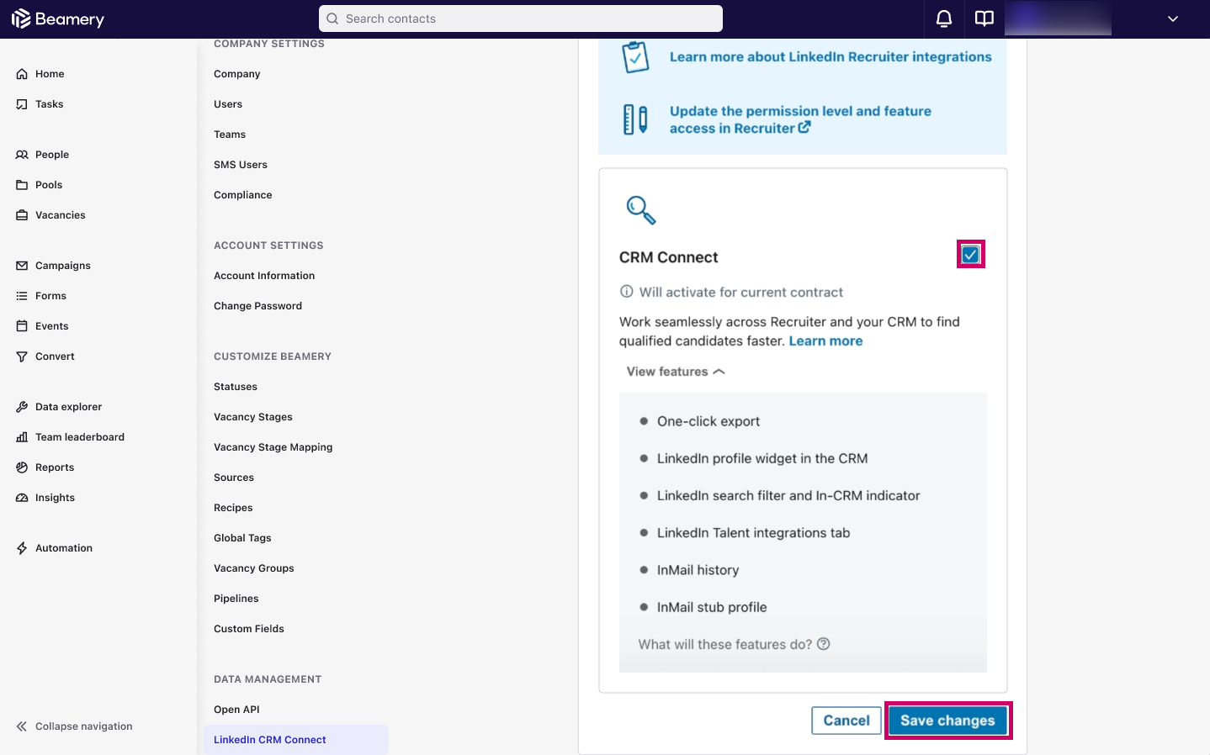Open Learn more about LinkedIn Recruiter integrations
The width and height of the screenshot is (1210, 755).
coord(831,57)
